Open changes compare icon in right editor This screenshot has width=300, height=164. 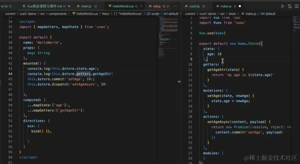pos(290,6)
